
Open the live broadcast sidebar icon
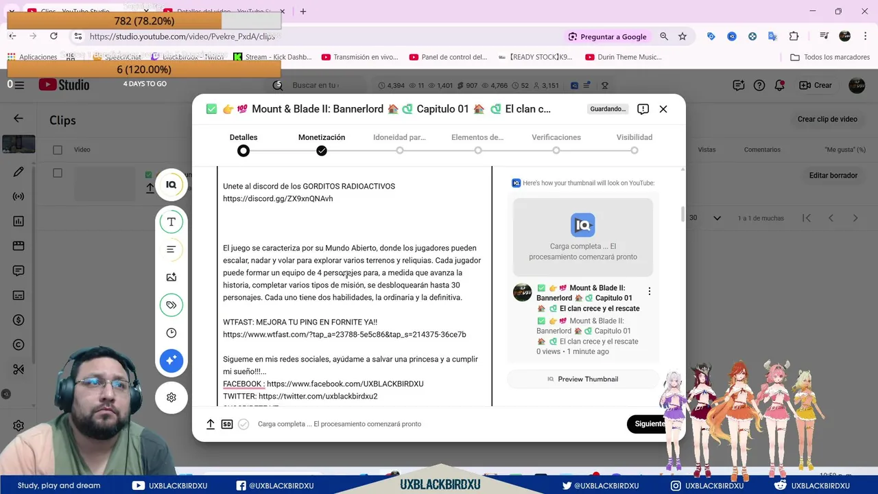pos(19,196)
